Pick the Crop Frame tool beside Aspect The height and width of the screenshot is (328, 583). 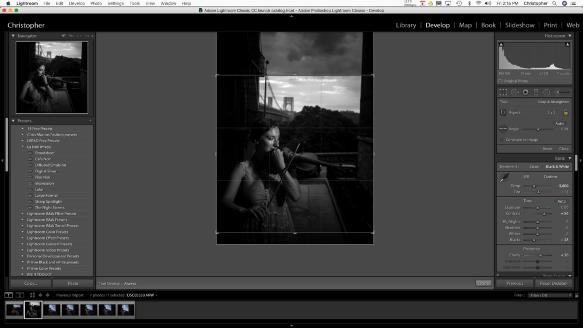pos(503,112)
